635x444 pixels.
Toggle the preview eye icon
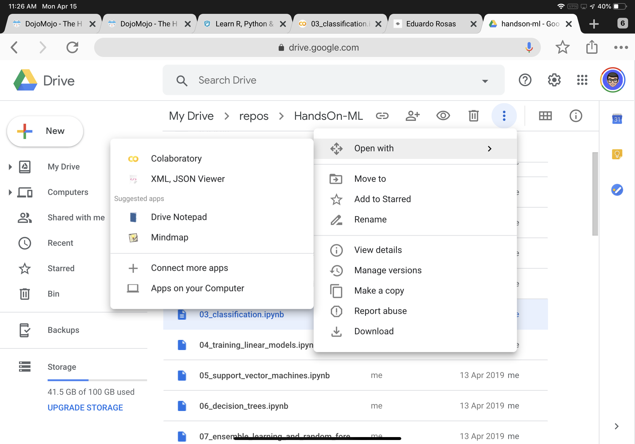tap(443, 116)
